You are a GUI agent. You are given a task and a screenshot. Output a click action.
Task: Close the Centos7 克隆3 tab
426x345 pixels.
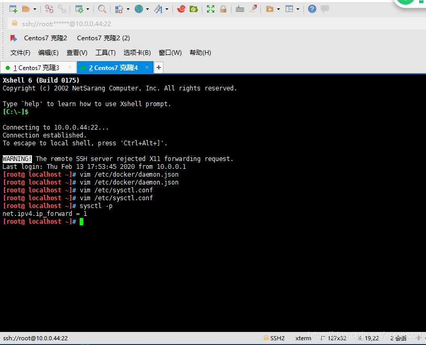70,67
